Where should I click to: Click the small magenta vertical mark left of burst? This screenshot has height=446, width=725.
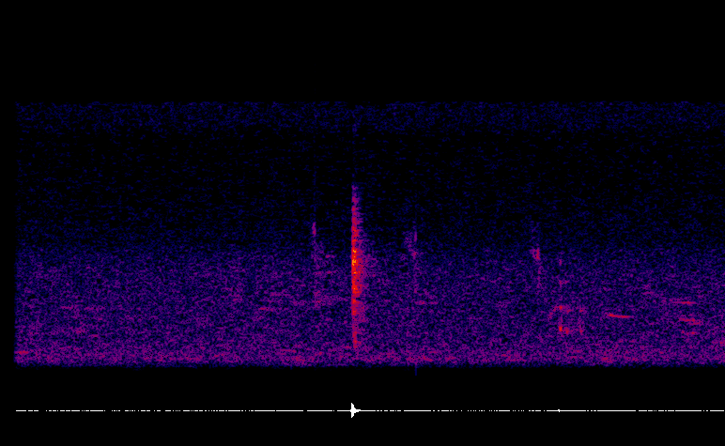[x=315, y=229]
